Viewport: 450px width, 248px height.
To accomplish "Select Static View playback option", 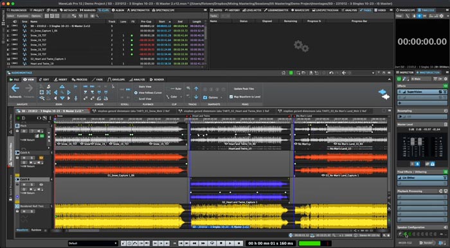I will [145, 87].
